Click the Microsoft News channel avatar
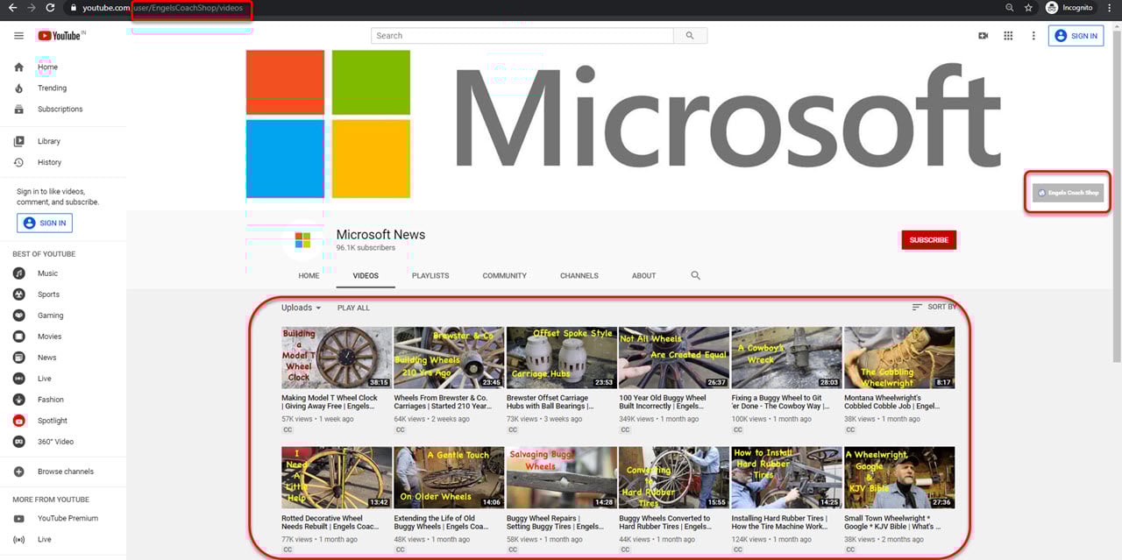1122x560 pixels. 302,241
